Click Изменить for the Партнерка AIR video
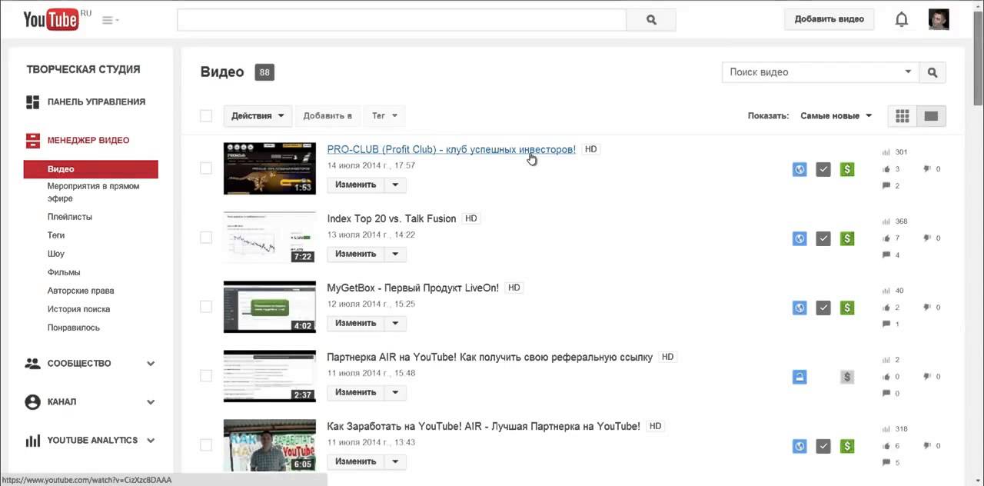The image size is (984, 486). (x=356, y=392)
